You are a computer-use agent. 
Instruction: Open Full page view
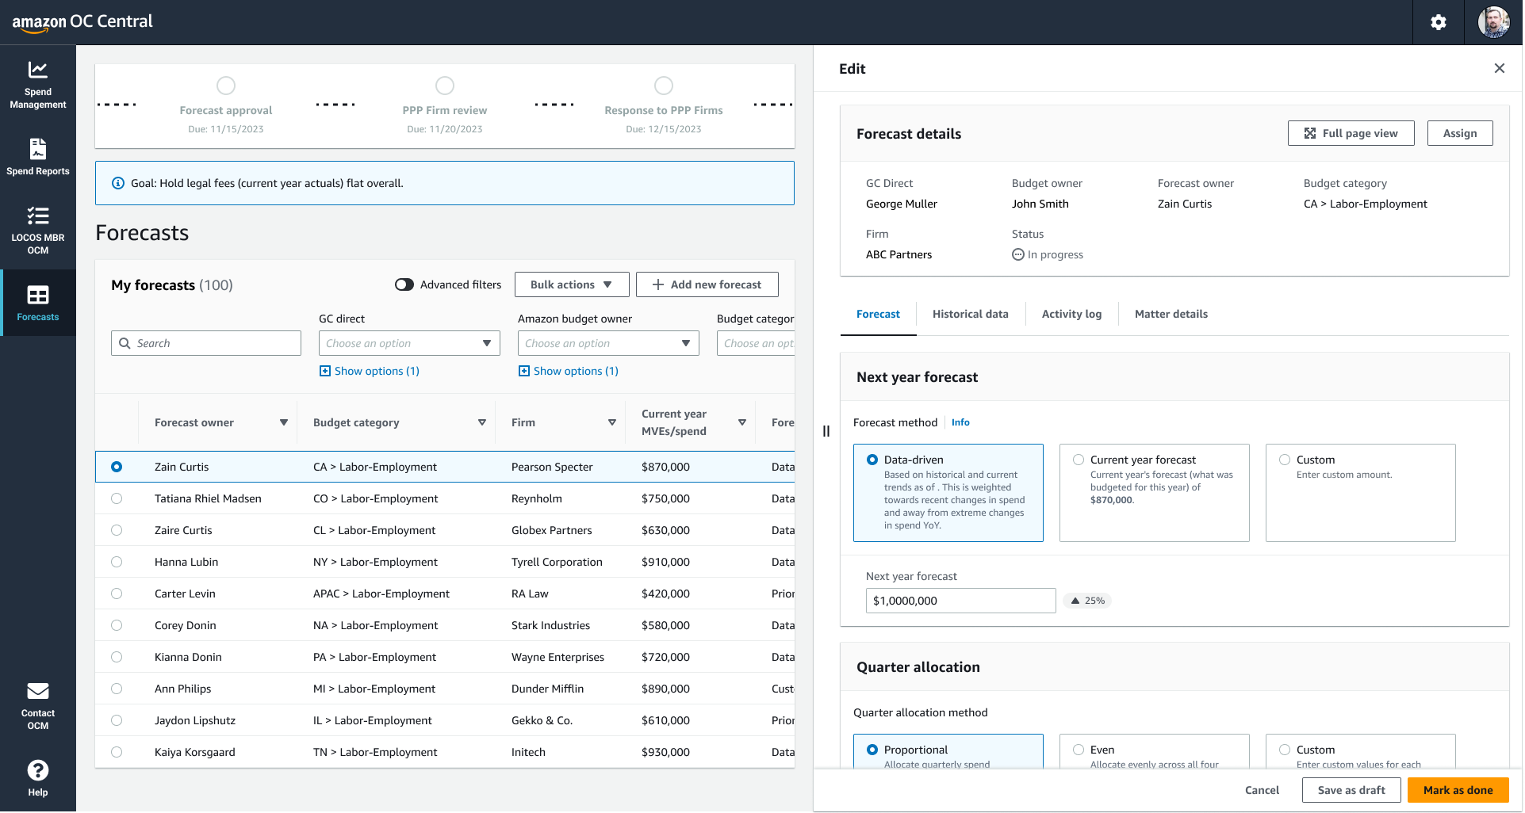tap(1351, 133)
